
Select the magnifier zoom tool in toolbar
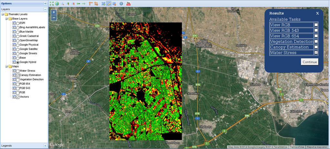62,4
